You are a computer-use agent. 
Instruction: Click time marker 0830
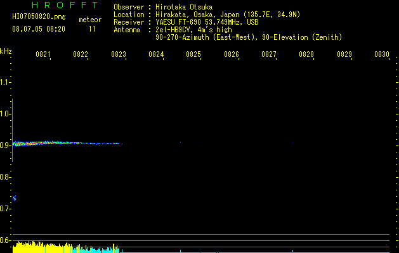(382, 54)
